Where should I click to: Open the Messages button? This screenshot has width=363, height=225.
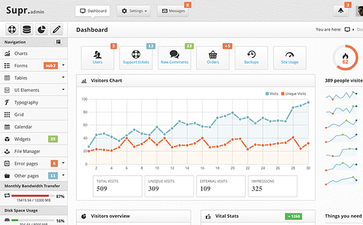pos(173,11)
